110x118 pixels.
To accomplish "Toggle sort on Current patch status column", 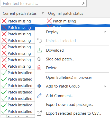I will (x=43, y=13).
